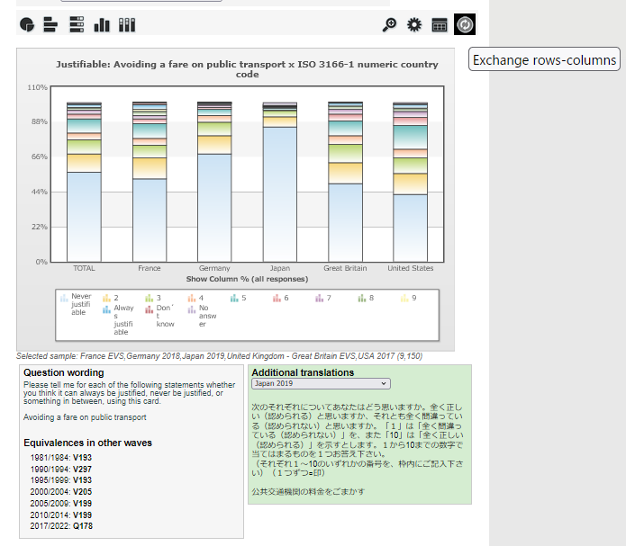Image resolution: width=626 pixels, height=546 pixels.
Task: Click the V199 equivalence for 2010/2014
Action: pos(82,515)
